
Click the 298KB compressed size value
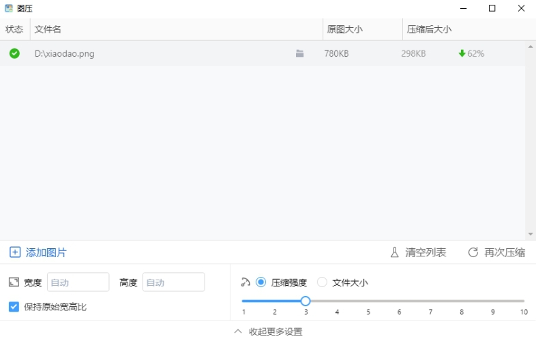(413, 53)
